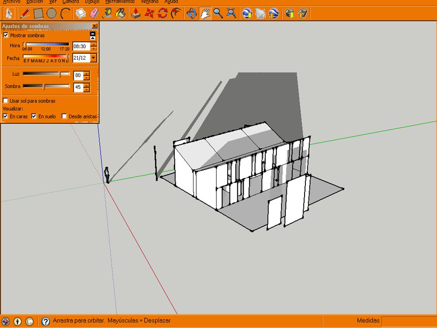Decrease Luz value with down arrow
This screenshot has height=328, width=437.
86,77
